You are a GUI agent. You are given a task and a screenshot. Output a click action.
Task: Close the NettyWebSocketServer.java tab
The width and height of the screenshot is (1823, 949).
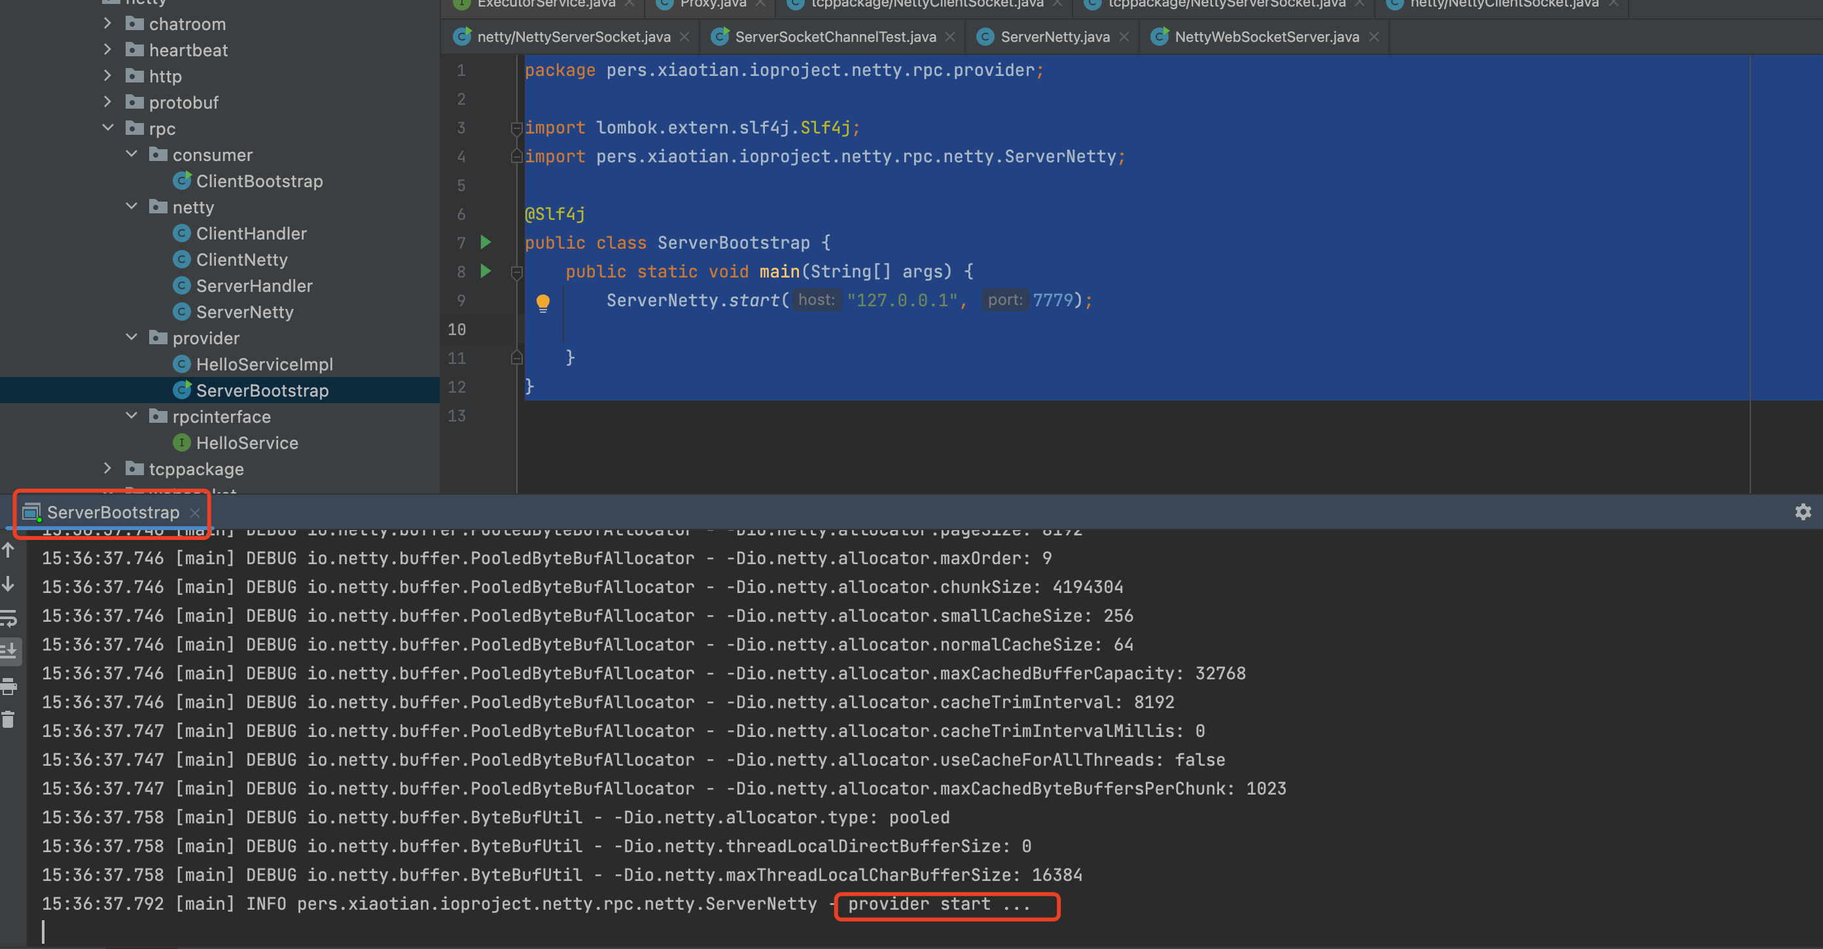[x=1374, y=37]
